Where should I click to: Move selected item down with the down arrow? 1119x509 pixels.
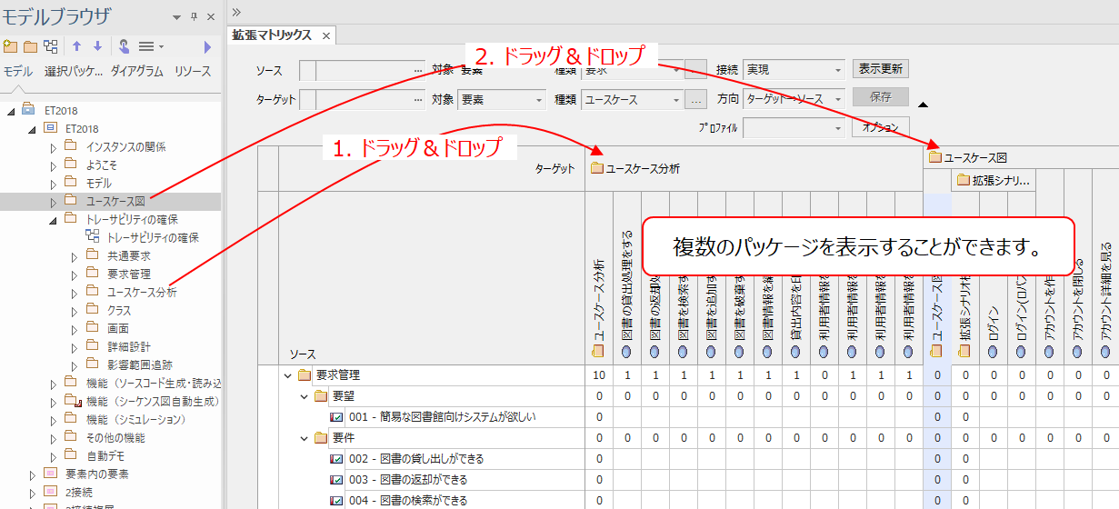tap(97, 46)
